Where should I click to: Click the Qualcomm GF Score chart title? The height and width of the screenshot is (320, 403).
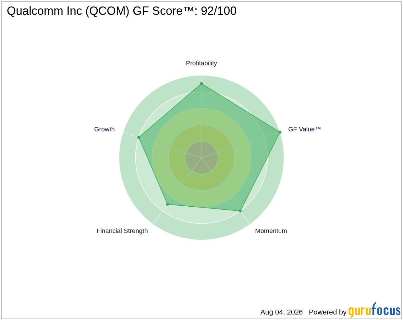point(122,11)
